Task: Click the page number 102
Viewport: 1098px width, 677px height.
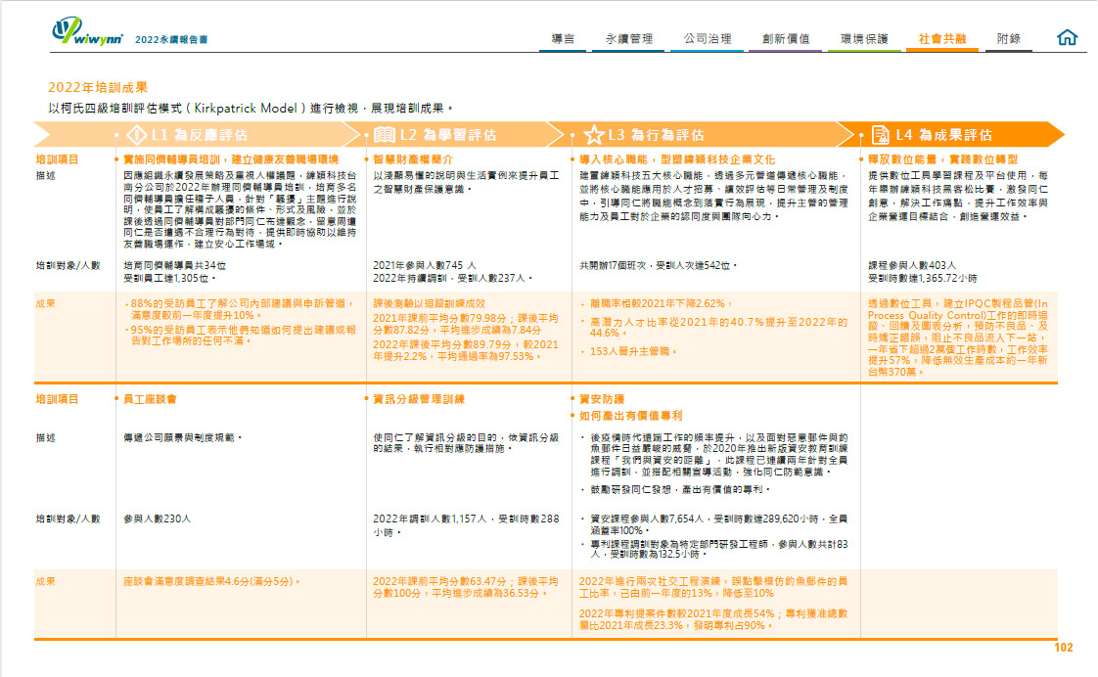Action: [x=1063, y=648]
